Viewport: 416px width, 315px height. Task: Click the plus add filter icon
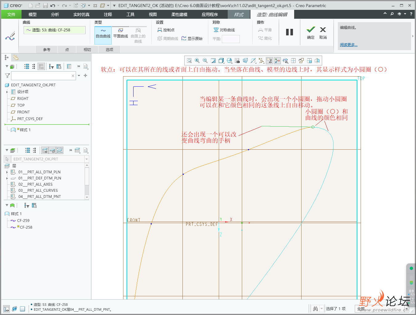point(86,76)
